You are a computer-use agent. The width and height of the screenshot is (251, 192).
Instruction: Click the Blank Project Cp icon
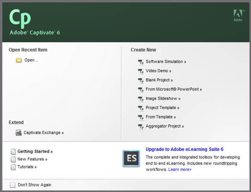(x=141, y=81)
